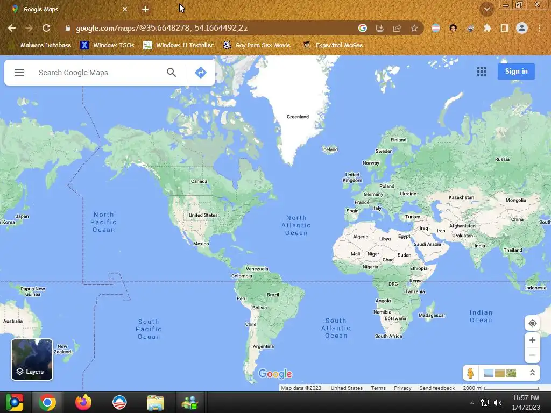Screen dimensions: 551x413
Task: Click the Send feedback link
Action: tap(437, 388)
